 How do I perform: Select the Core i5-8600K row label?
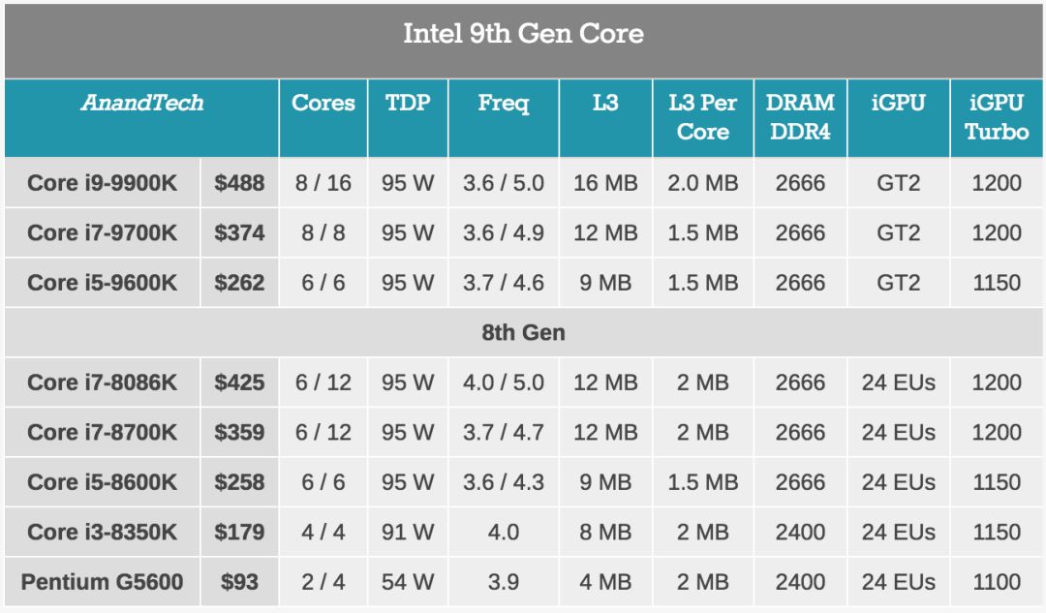click(103, 483)
